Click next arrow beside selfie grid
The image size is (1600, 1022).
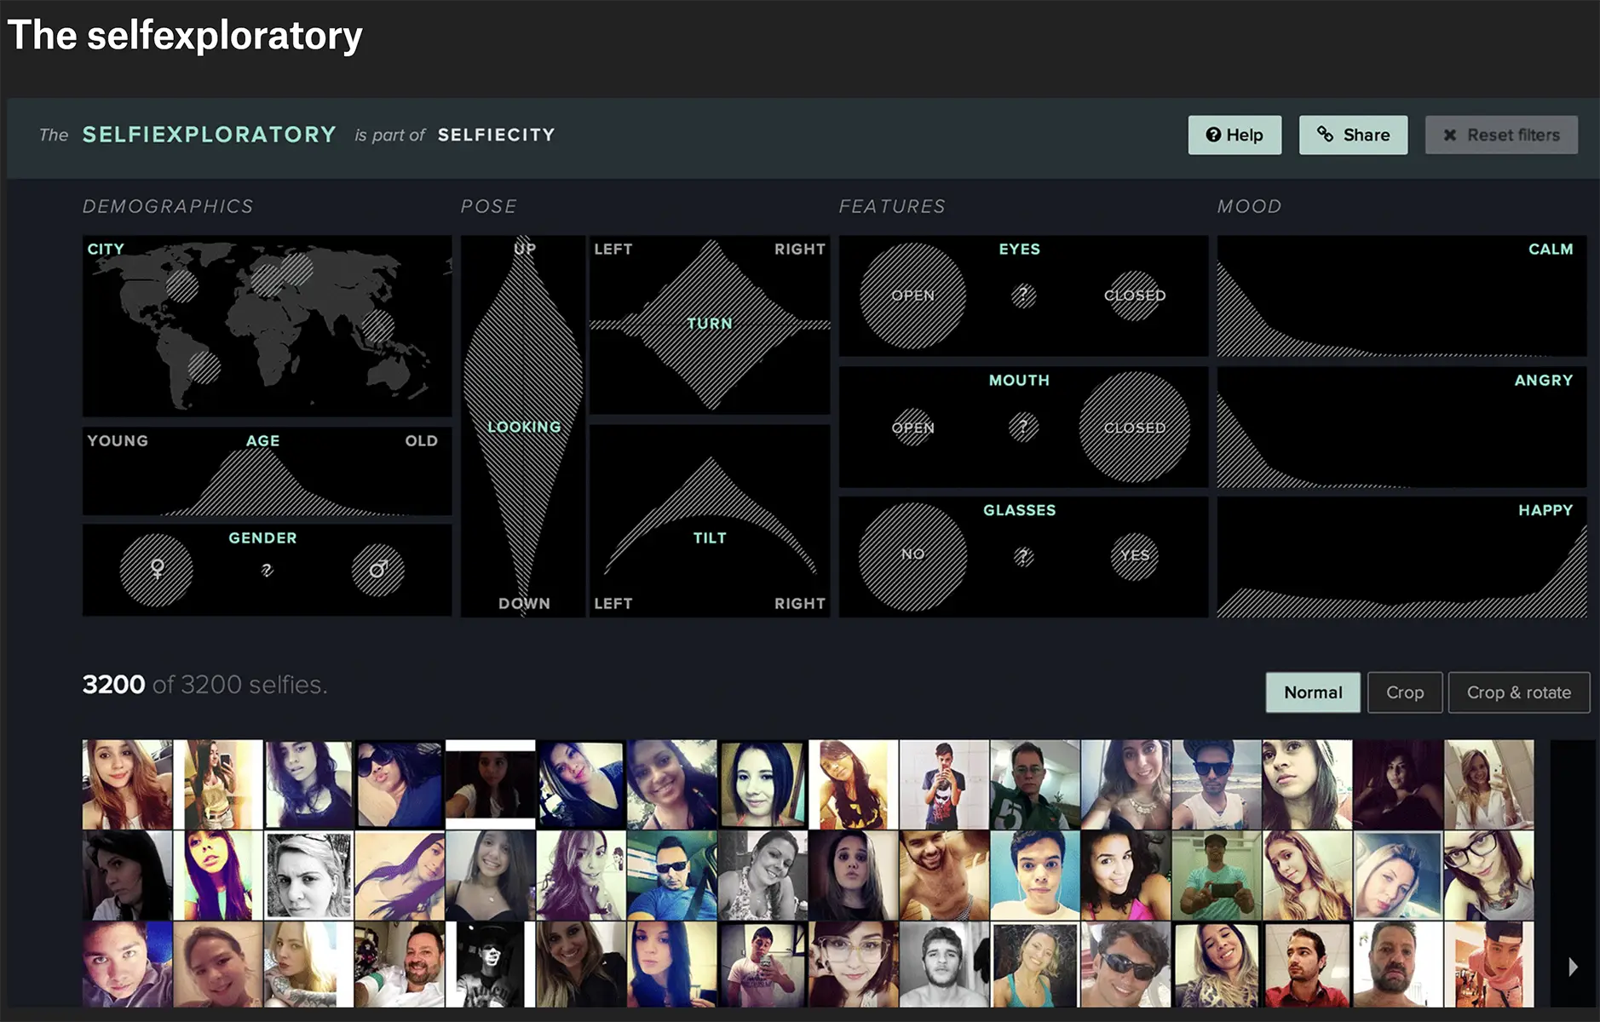(1573, 967)
